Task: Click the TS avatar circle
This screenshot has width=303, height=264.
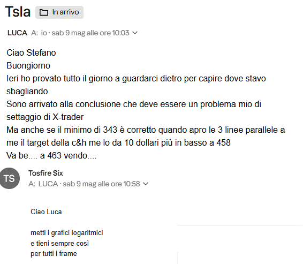Action: click(10, 178)
